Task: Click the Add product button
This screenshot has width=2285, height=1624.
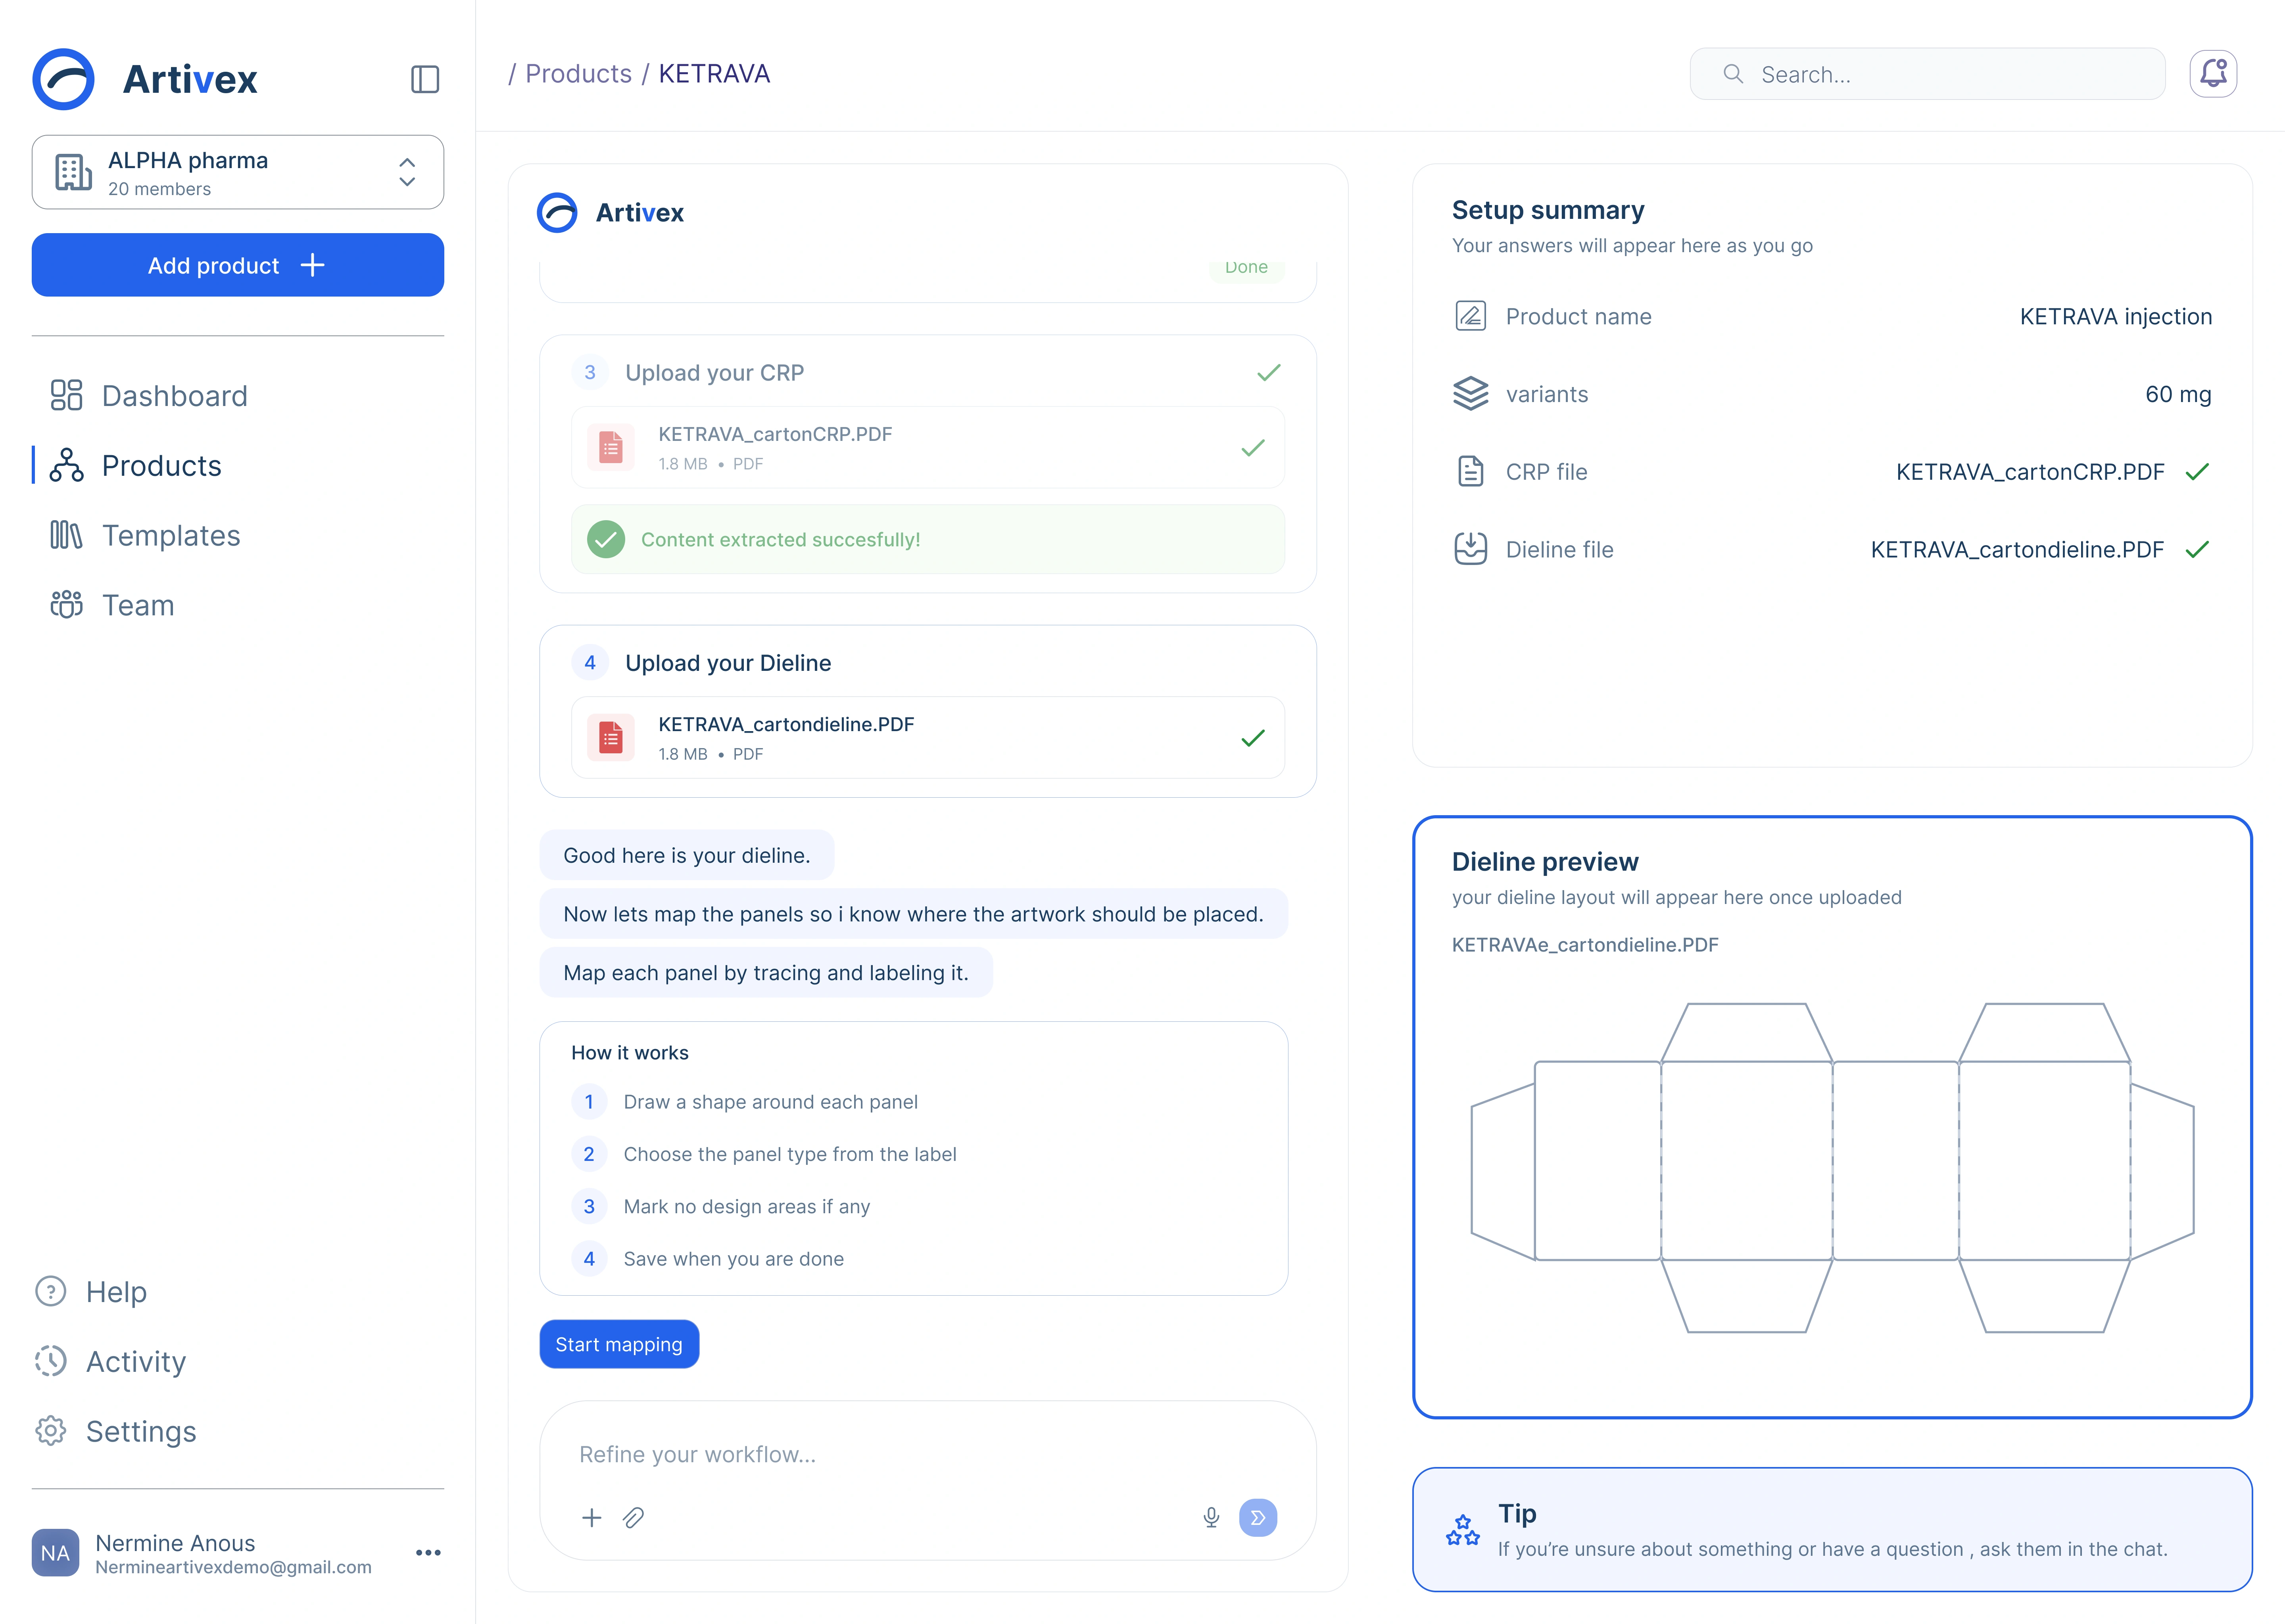Action: pyautogui.click(x=238, y=265)
